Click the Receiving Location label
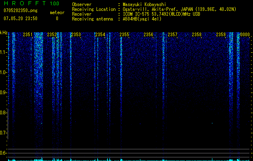This screenshot has width=253, height=161. (94, 9)
